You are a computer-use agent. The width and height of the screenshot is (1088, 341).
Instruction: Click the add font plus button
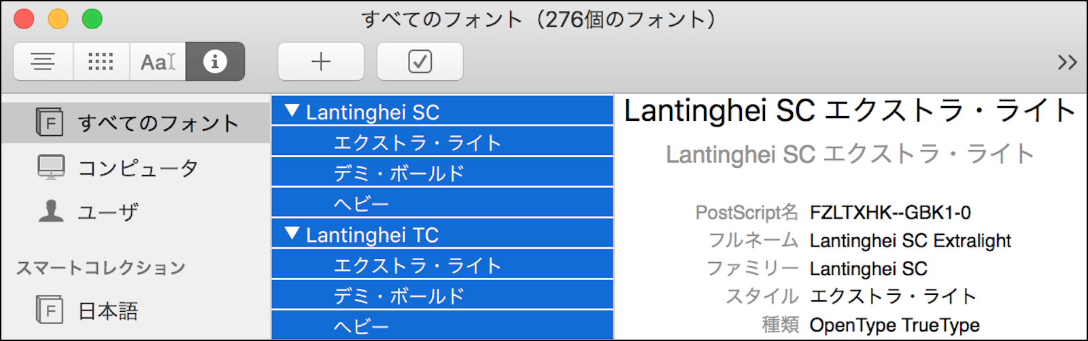pos(321,62)
